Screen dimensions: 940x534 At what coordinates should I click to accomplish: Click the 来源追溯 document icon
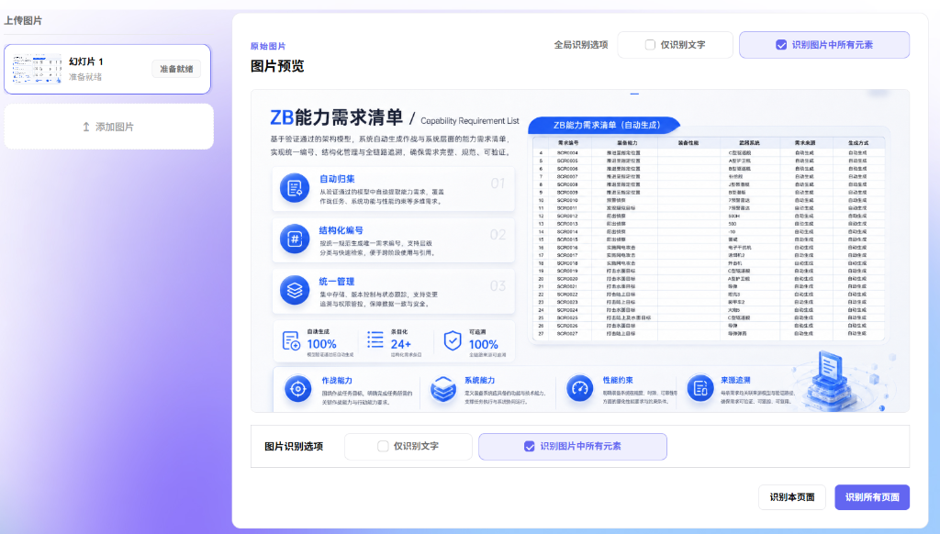click(700, 389)
